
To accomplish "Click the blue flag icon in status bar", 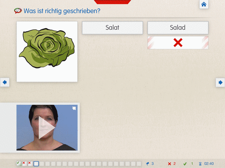I will [x=148, y=164].
